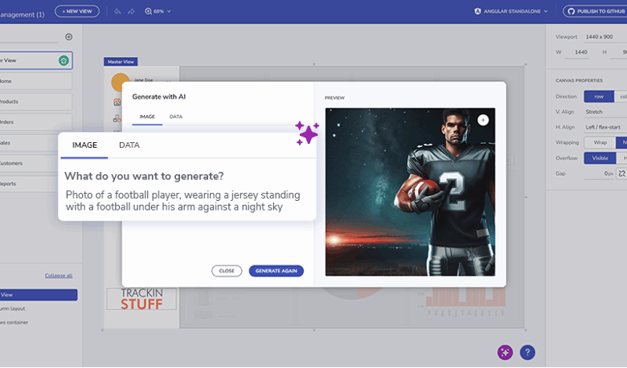Switch to the DATA tab in the enlarged callout

(129, 145)
